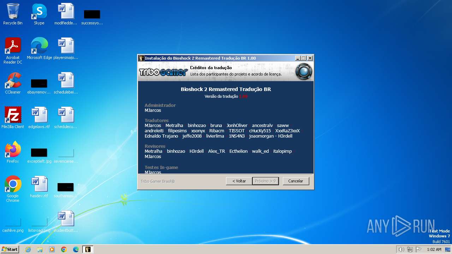Click translator name Ednaldo Trajano
This screenshot has height=254, width=452.
161,136
